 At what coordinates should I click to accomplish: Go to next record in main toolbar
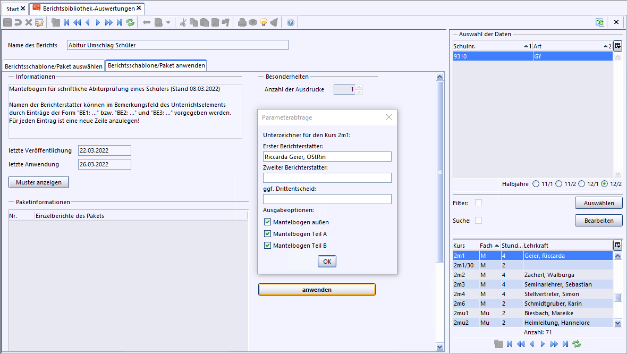98,22
